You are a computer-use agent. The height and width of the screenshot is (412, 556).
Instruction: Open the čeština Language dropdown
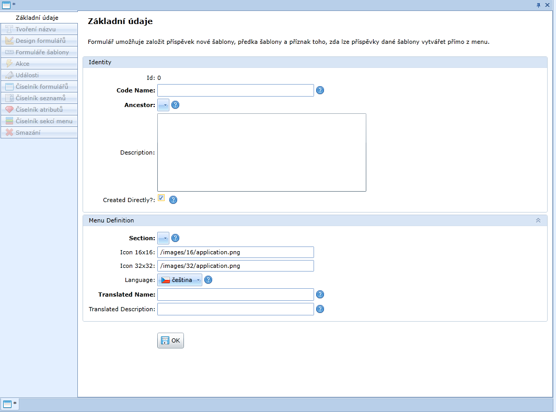(x=180, y=280)
